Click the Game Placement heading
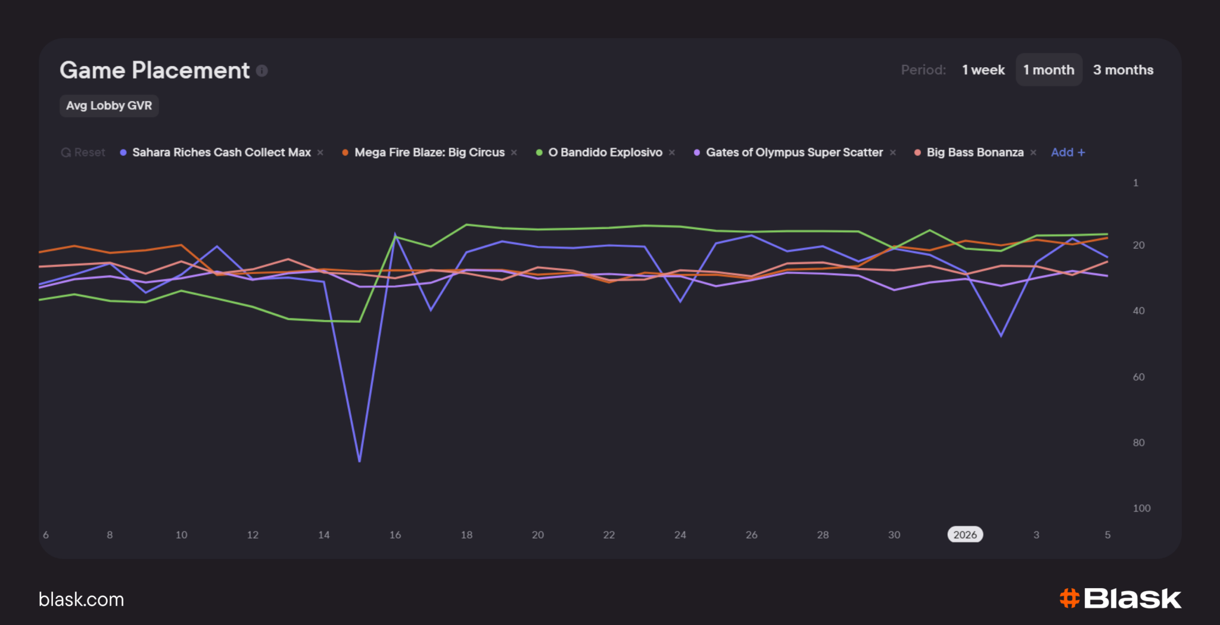Image resolution: width=1220 pixels, height=625 pixels. tap(155, 70)
